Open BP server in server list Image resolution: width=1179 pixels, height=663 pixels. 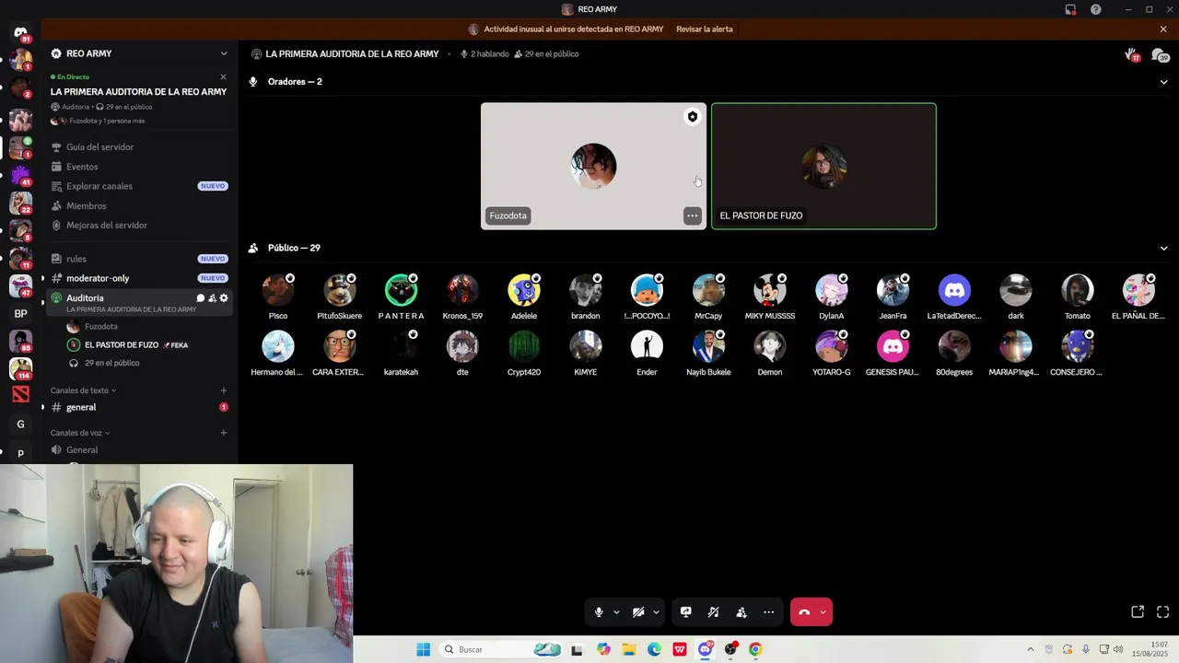pos(21,313)
